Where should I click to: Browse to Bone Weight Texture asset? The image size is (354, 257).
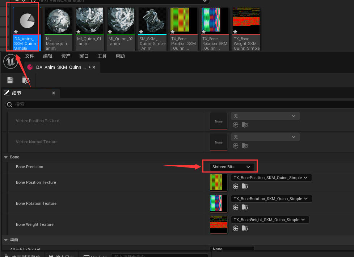pyautogui.click(x=245, y=228)
